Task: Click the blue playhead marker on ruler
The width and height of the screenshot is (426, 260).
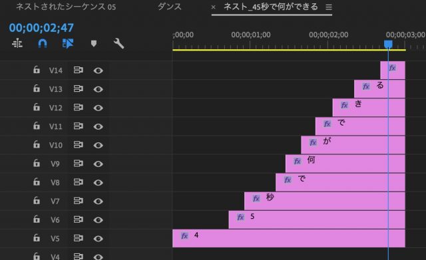Action: point(388,45)
